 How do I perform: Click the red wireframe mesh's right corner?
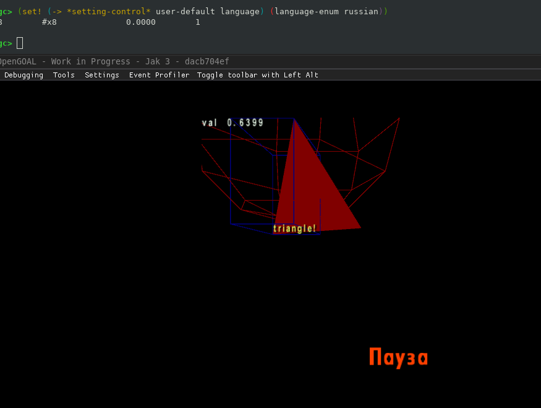tap(399, 119)
